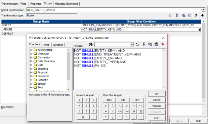
Task: Expand the Character functions folder
Action: tap(31, 54)
